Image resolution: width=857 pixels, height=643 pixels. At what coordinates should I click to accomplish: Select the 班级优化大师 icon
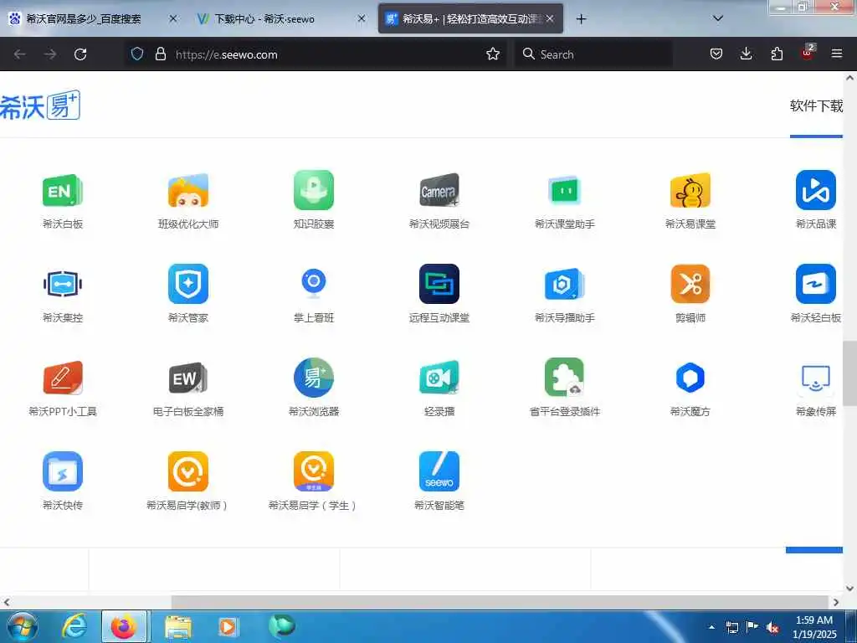point(188,190)
